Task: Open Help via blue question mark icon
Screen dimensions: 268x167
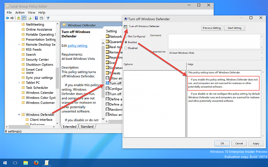Action: [36, 18]
